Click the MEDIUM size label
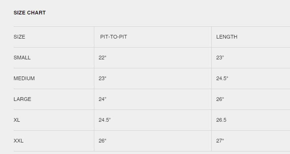 pos(24,78)
